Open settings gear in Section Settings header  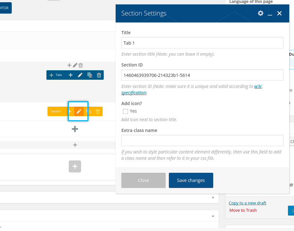[260, 13]
